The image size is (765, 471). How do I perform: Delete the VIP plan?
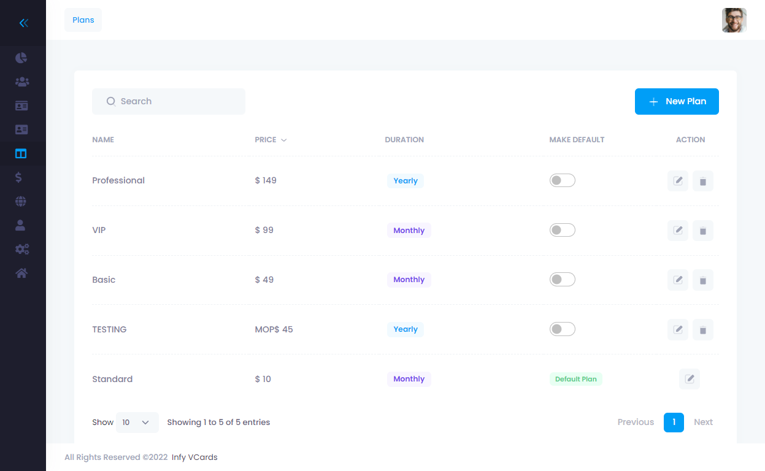coord(703,231)
